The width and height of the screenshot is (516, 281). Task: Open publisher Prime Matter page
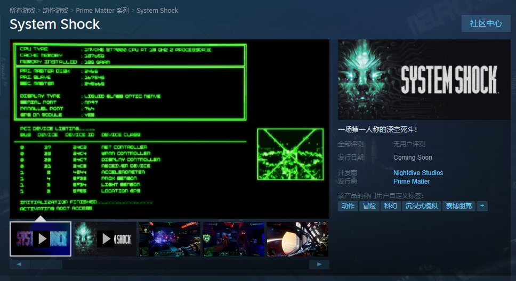click(x=412, y=181)
